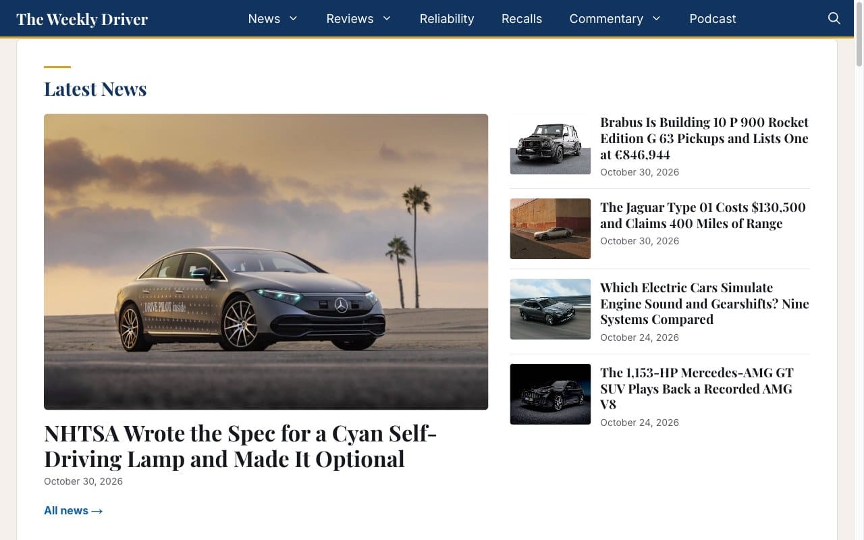Image resolution: width=864 pixels, height=540 pixels.
Task: Go to the Recalls page
Action: (522, 18)
